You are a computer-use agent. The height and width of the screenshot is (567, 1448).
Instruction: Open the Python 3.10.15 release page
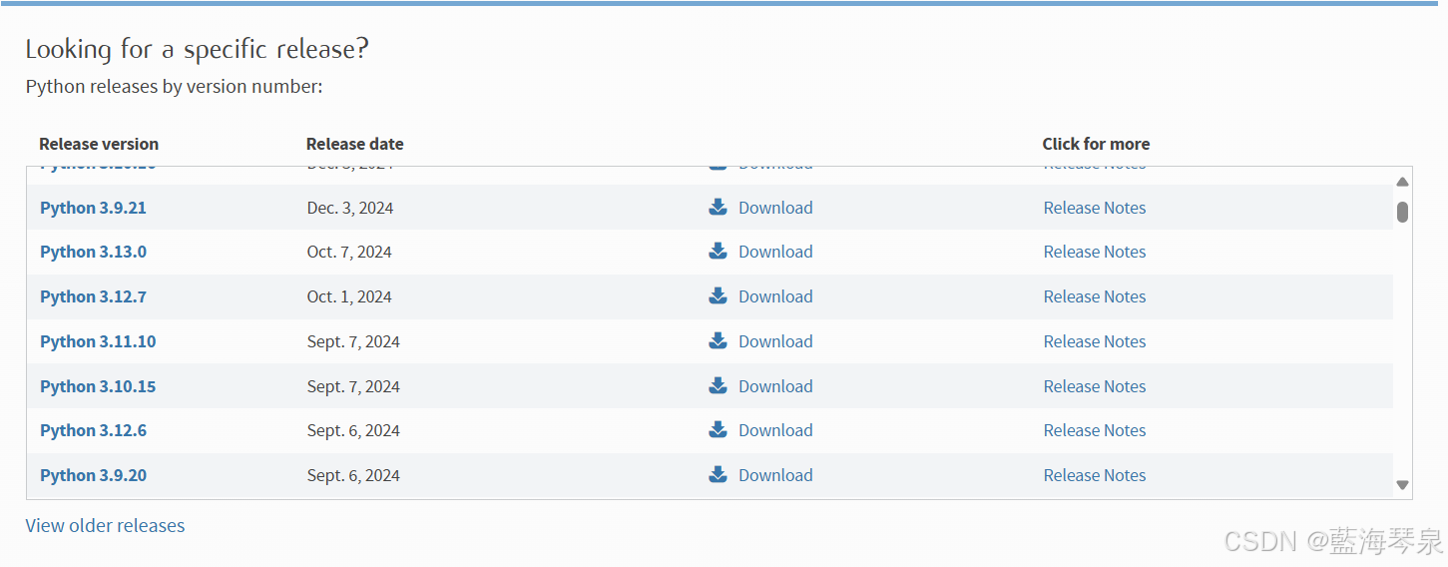pyautogui.click(x=98, y=386)
